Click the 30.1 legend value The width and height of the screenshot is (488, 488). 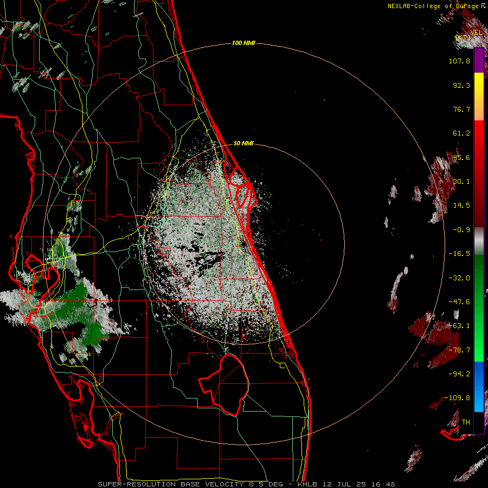click(461, 182)
